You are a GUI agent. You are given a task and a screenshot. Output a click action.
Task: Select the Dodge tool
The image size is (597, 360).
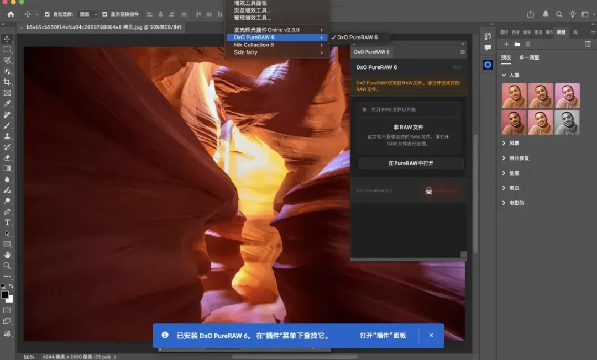(x=7, y=201)
